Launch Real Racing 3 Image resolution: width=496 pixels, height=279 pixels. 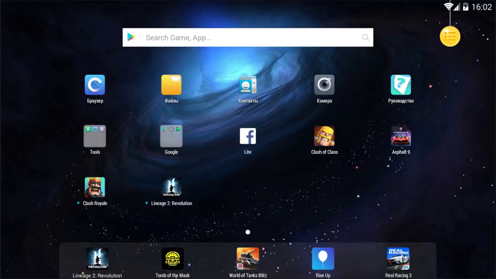[398, 258]
